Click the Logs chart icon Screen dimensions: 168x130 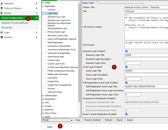click(2, 32)
